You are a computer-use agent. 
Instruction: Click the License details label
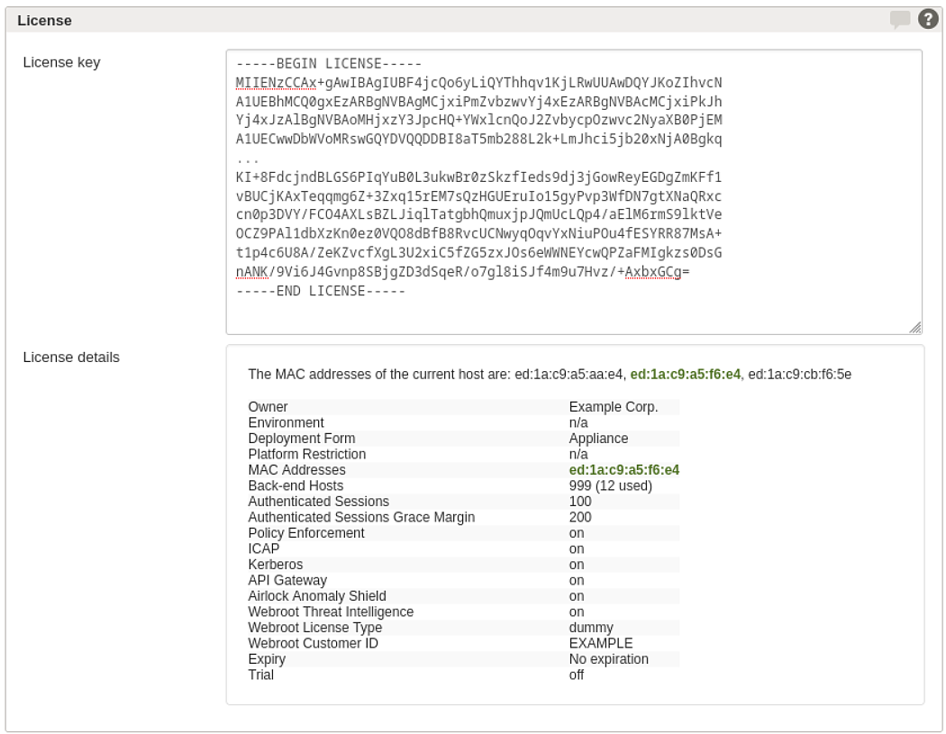[71, 357]
